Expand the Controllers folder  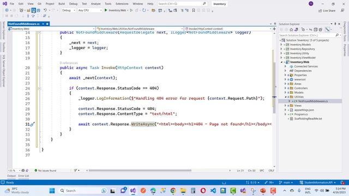[285, 88]
